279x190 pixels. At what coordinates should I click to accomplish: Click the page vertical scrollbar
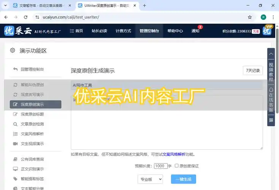[277, 71]
